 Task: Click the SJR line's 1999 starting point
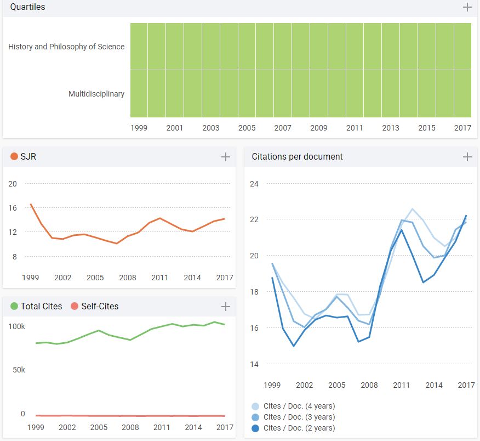31,205
